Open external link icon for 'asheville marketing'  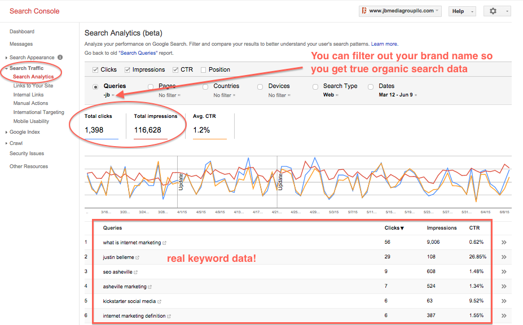click(x=150, y=287)
